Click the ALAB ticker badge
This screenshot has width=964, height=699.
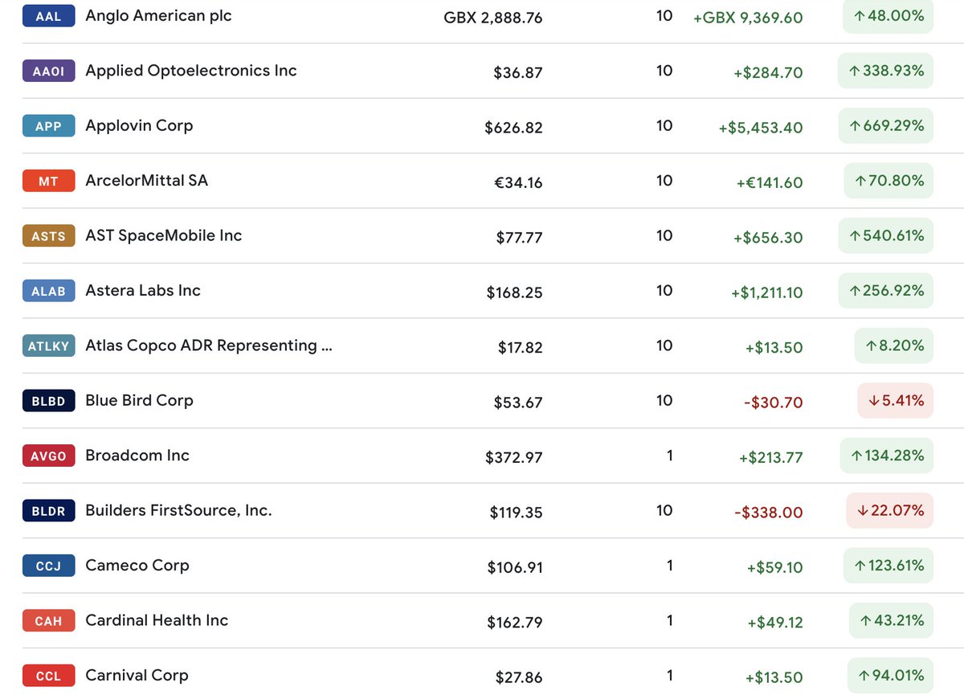[x=48, y=291]
